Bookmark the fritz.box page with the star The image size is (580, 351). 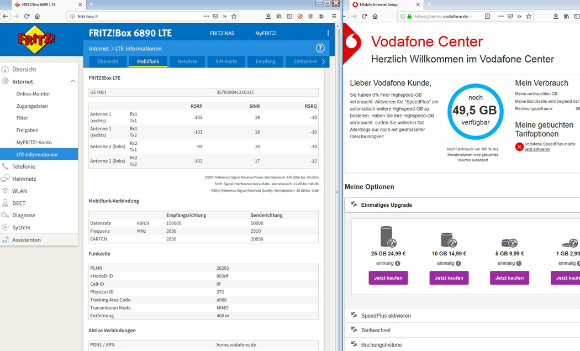click(x=234, y=16)
